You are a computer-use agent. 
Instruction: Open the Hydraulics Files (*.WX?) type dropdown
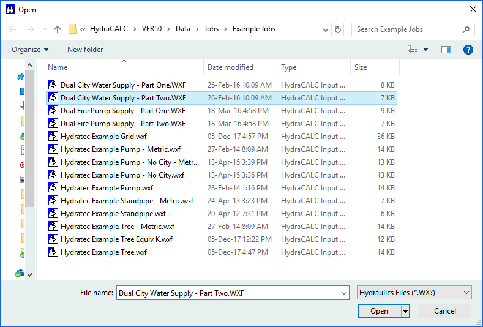(x=414, y=293)
